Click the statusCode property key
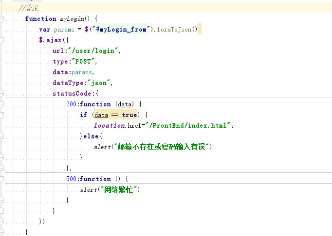This screenshot has height=236, width=332. coord(72,94)
